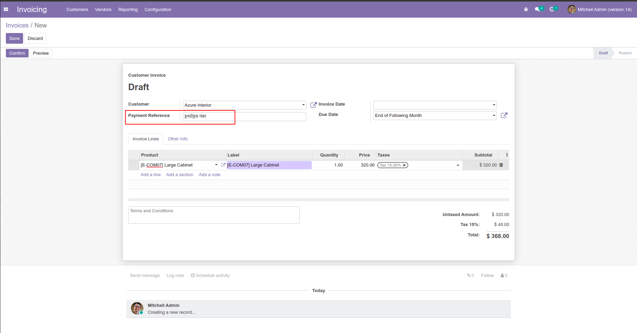This screenshot has width=637, height=333.
Task: Remove the Tax 15.00% tag
Action: [x=404, y=165]
